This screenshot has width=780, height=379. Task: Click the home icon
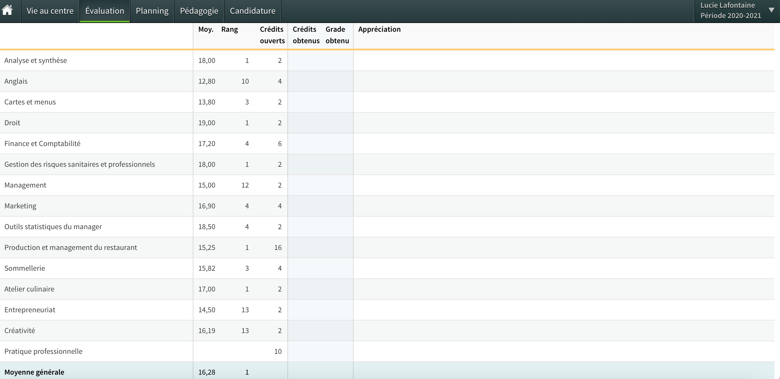click(x=7, y=11)
